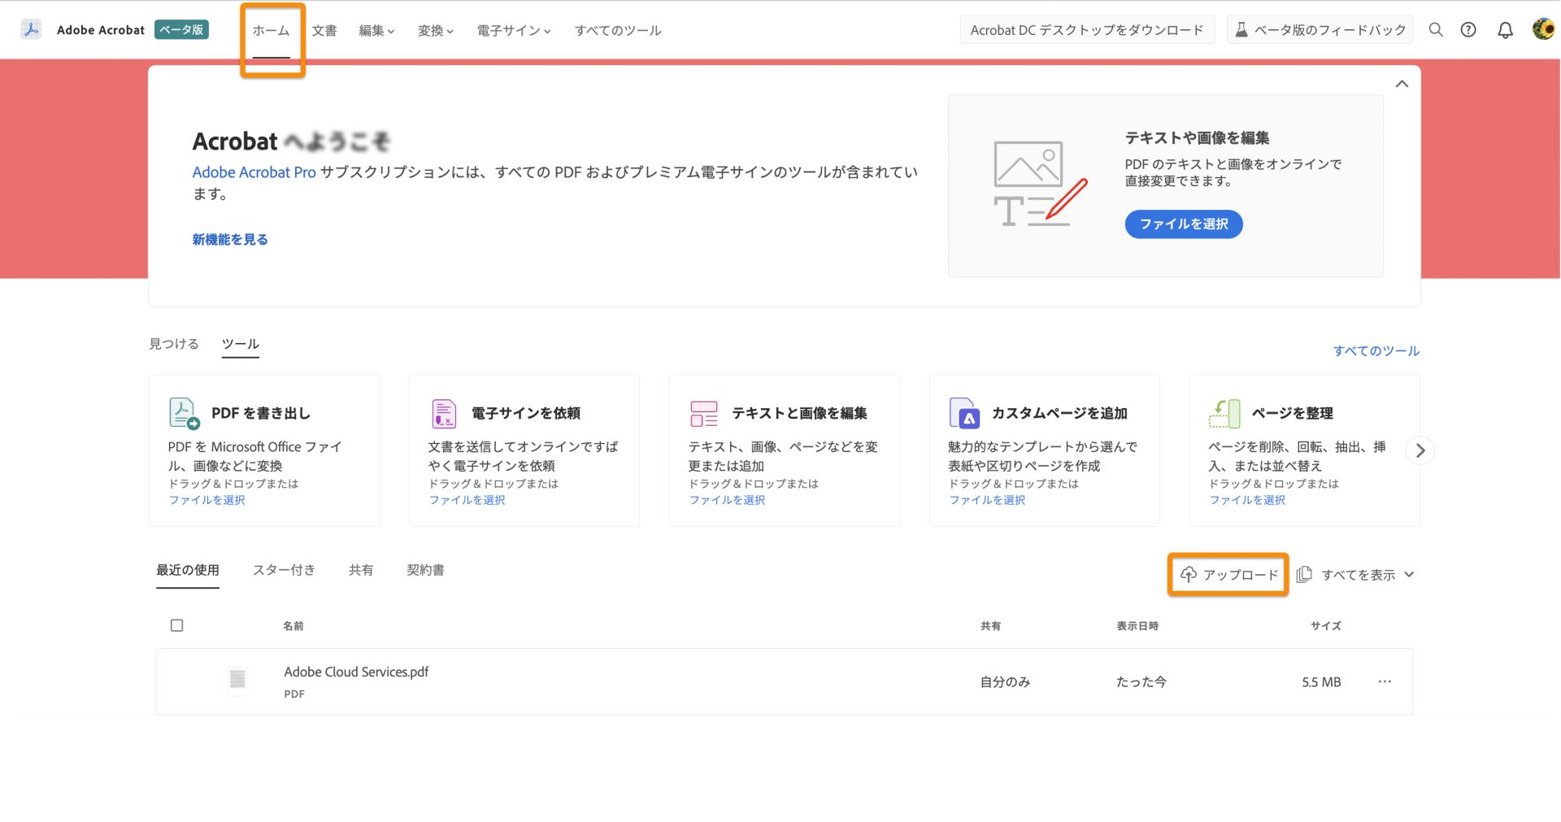Click the 電子サインを依頼 card title

526,413
